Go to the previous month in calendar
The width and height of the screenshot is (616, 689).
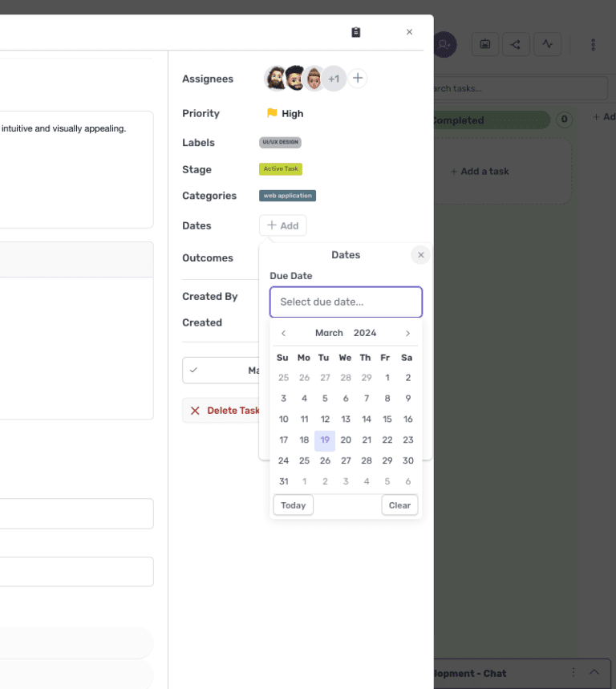pos(283,333)
